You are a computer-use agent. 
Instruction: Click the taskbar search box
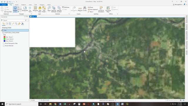coord(21,104)
